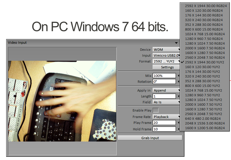
Task: Click the Rotation value field
Action: pos(164,82)
